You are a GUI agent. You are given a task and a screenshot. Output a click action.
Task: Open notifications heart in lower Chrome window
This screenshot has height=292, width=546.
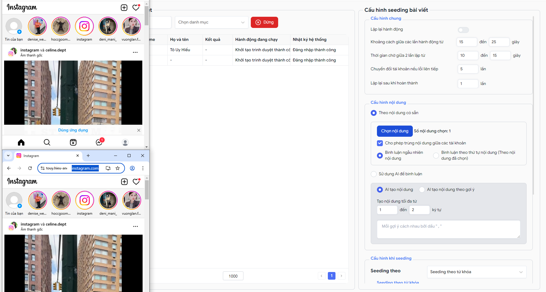(136, 182)
